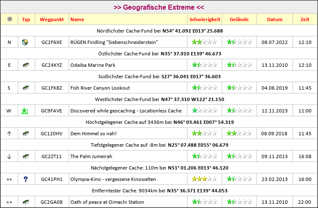Click the date 08.07.2022
The height and width of the screenshot is (208, 318).
tap(274, 42)
